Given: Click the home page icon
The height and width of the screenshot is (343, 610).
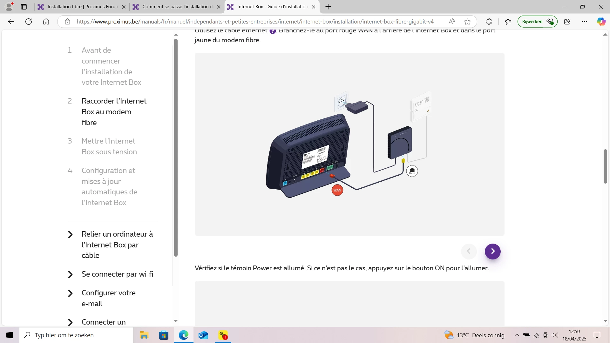Looking at the screenshot, I should [x=46, y=22].
